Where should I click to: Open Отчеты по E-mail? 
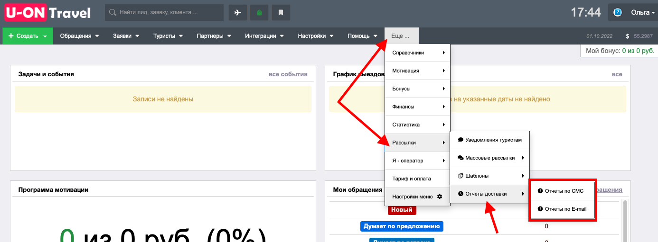pyautogui.click(x=563, y=209)
